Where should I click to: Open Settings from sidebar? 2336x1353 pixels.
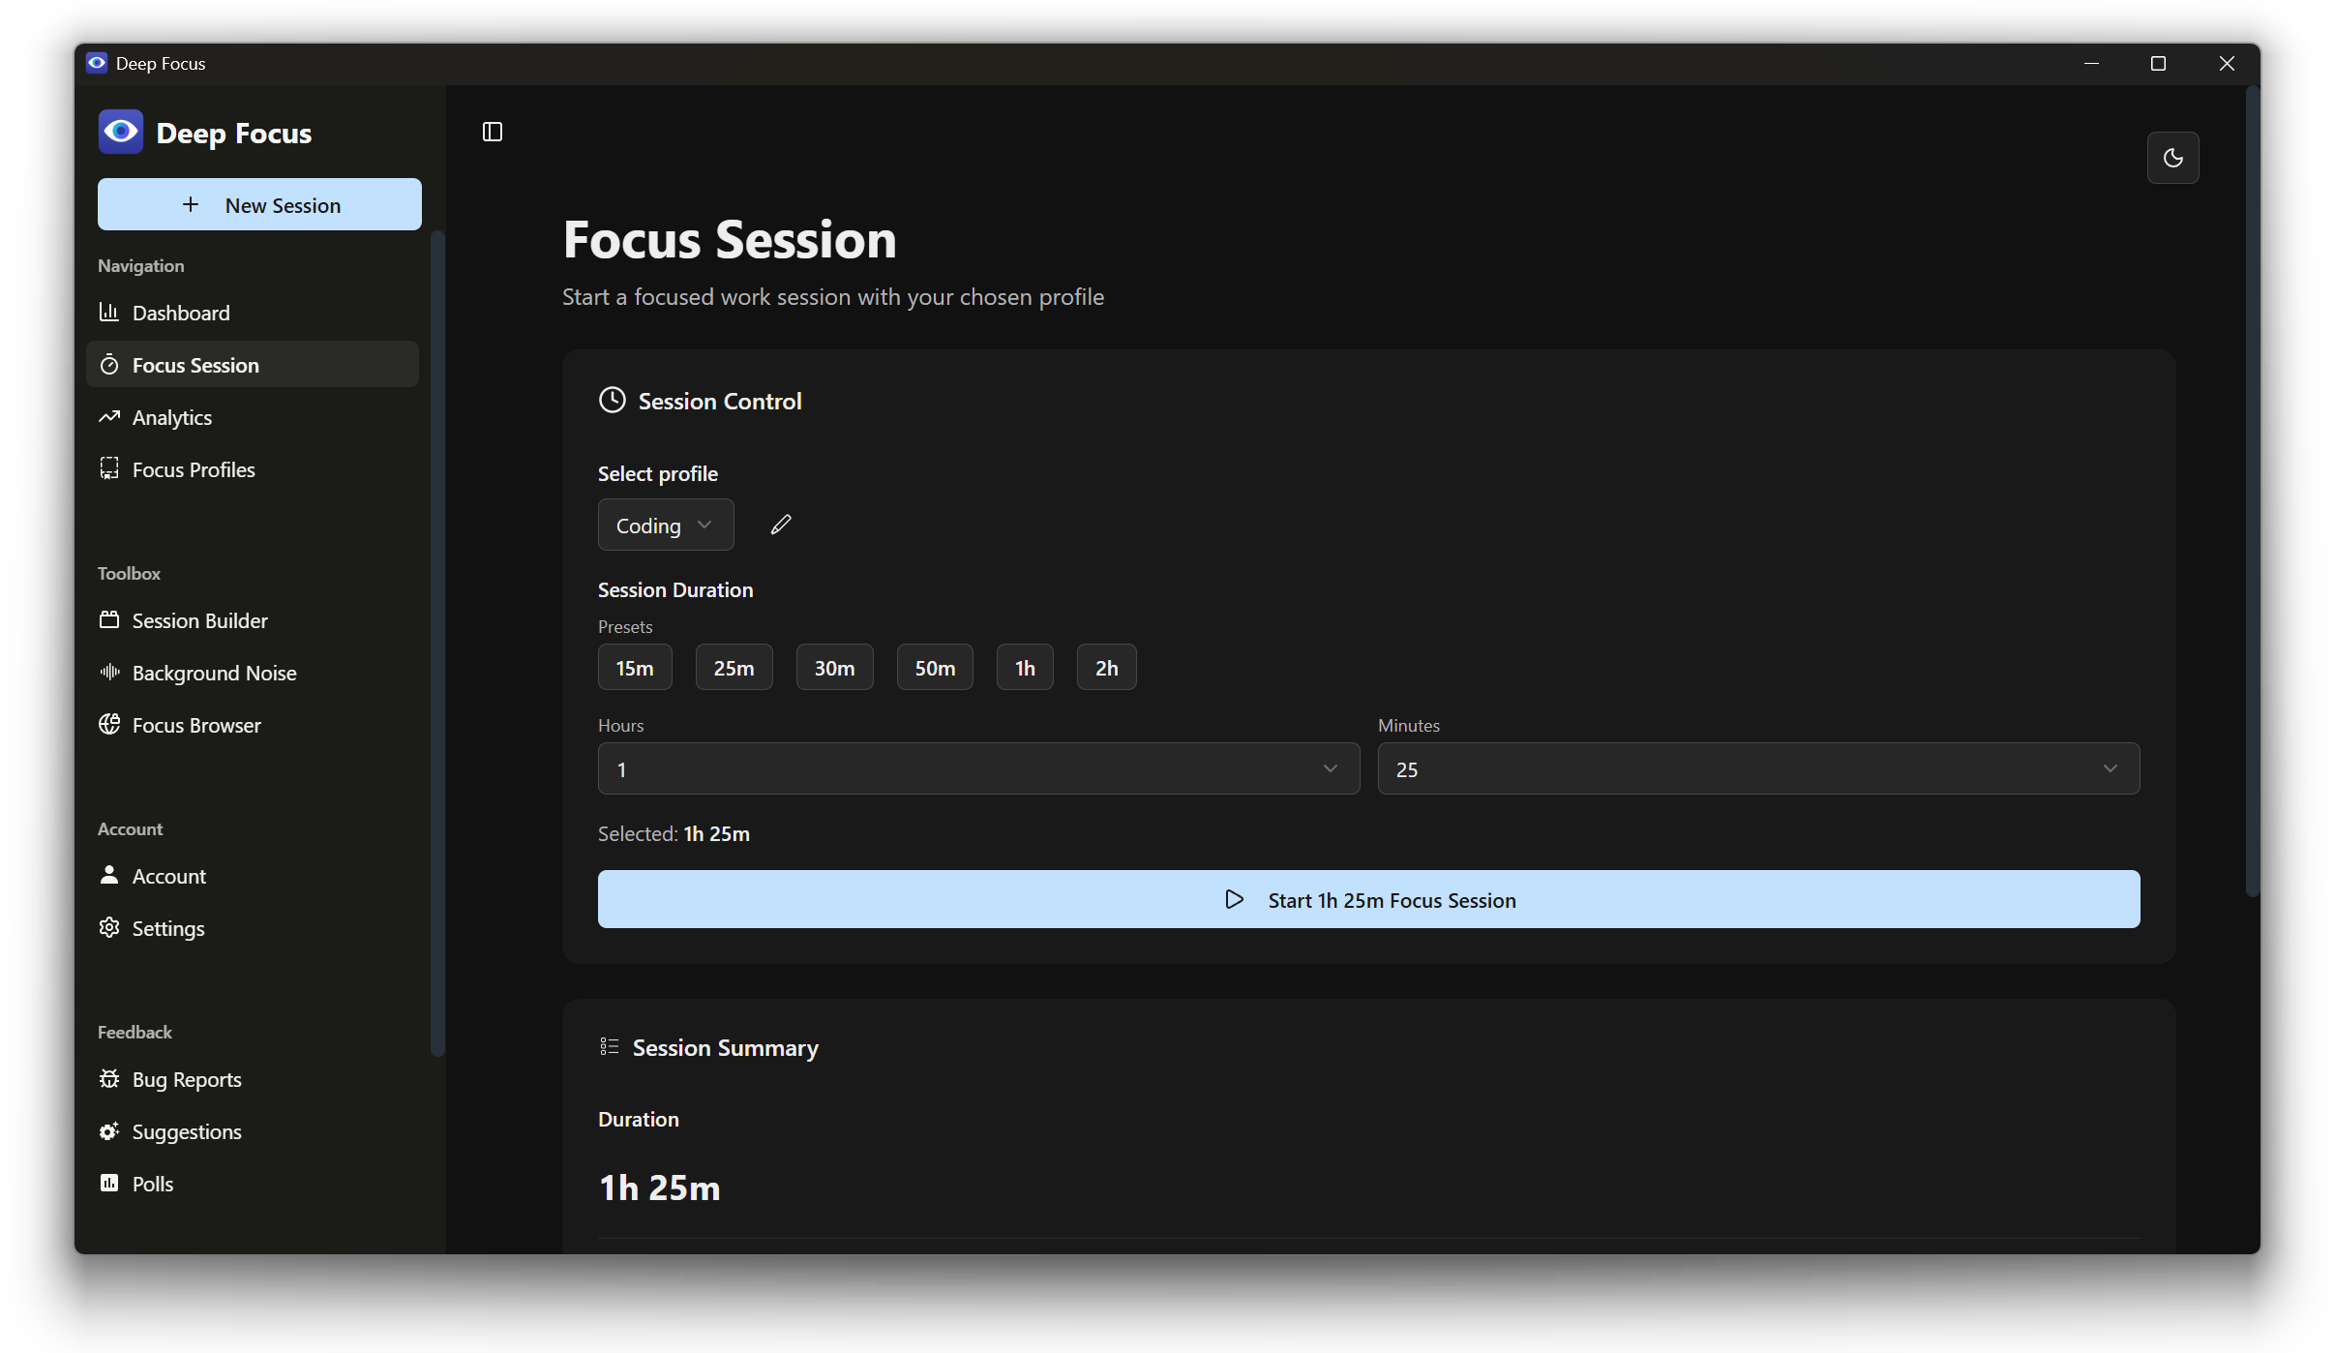[253, 928]
